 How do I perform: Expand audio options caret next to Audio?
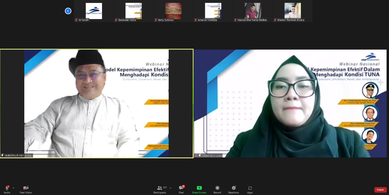coord(13,188)
